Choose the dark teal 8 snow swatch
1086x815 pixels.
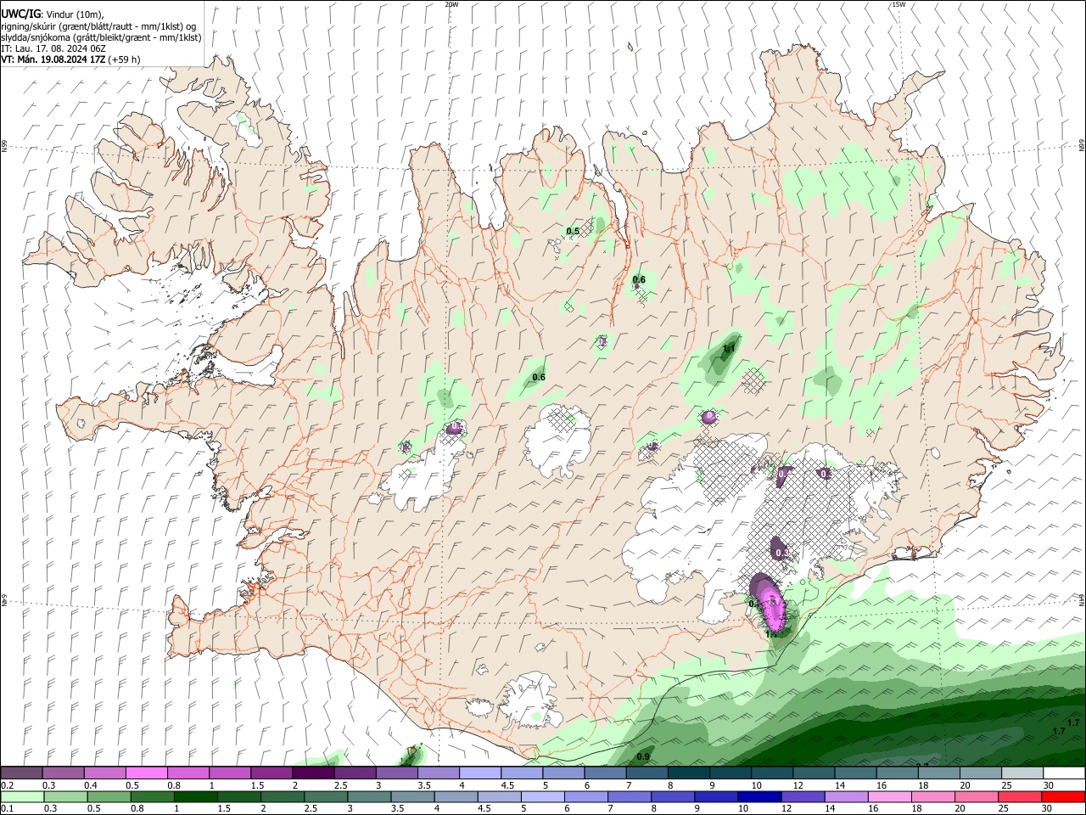[689, 773]
